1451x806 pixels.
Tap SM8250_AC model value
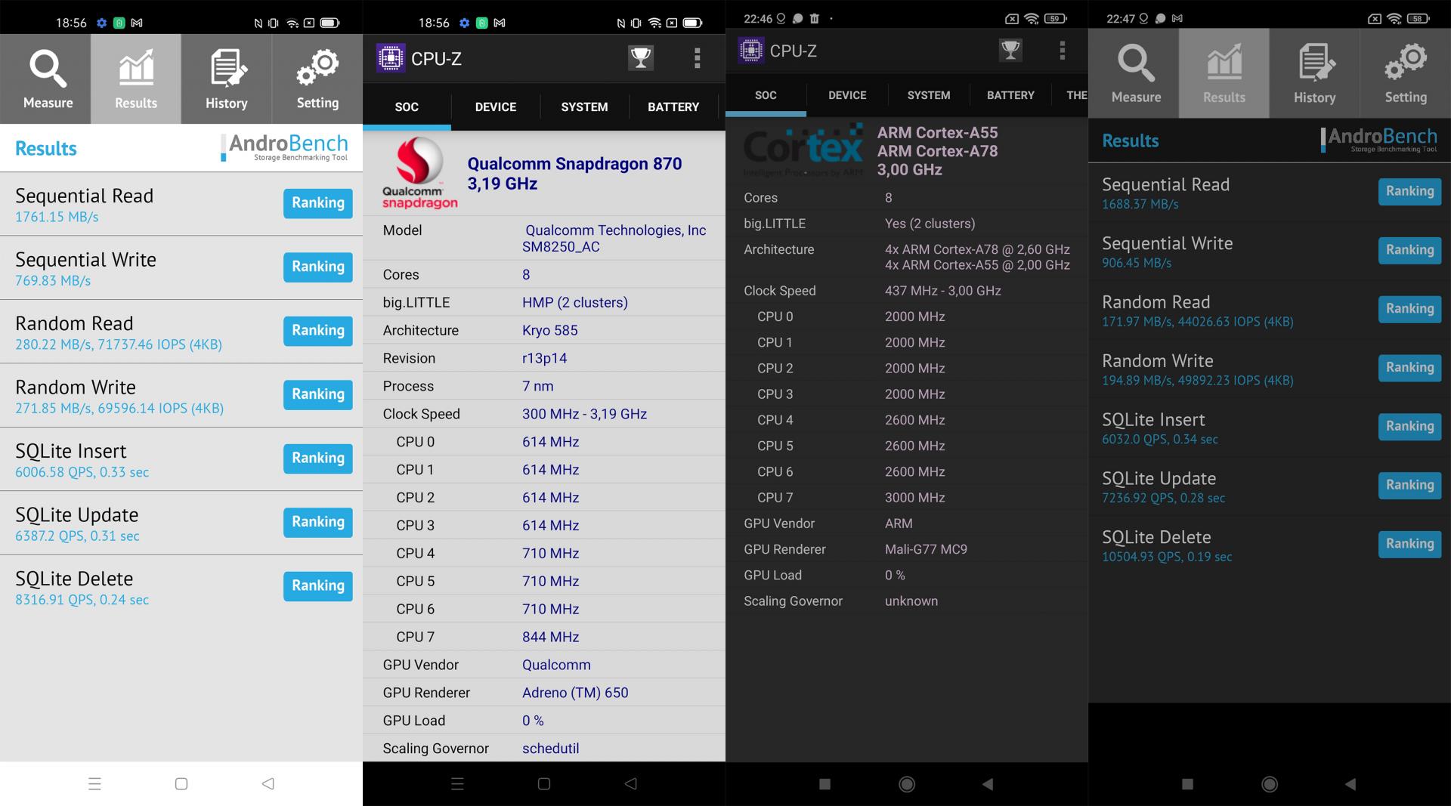(x=561, y=247)
